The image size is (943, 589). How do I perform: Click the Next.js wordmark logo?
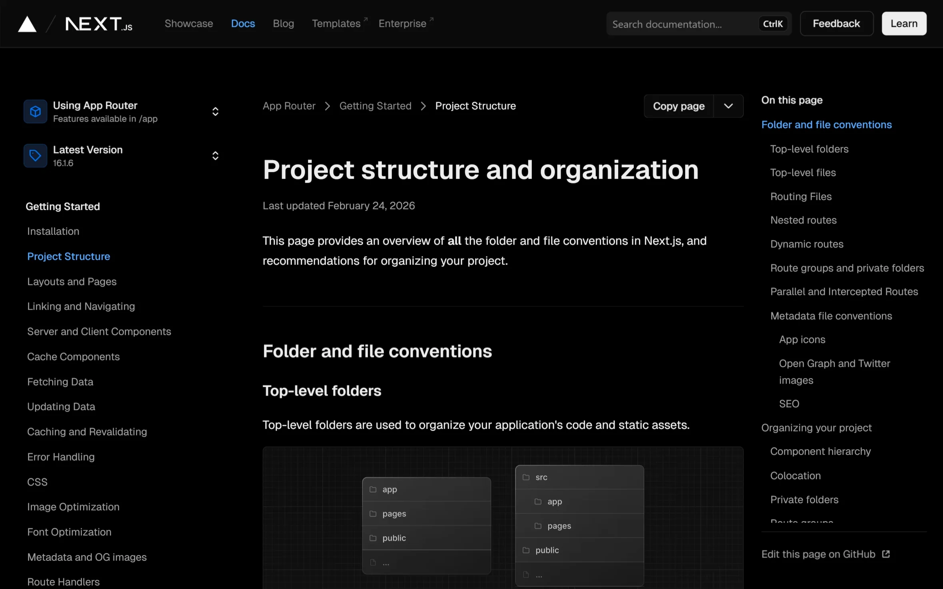coord(99,24)
